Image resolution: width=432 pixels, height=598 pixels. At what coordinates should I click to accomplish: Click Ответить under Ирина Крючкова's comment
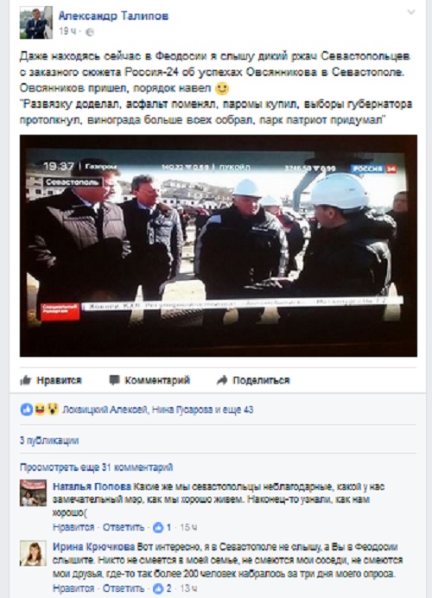[x=124, y=588]
